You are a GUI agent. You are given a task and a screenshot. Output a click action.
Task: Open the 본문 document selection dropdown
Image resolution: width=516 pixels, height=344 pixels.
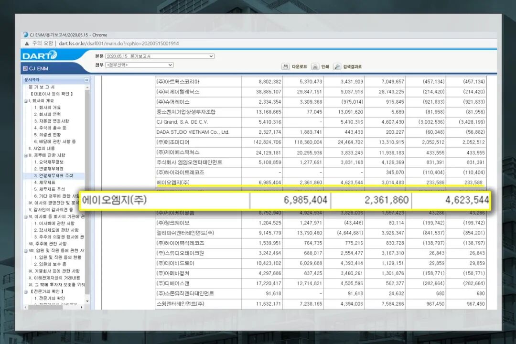(160, 56)
